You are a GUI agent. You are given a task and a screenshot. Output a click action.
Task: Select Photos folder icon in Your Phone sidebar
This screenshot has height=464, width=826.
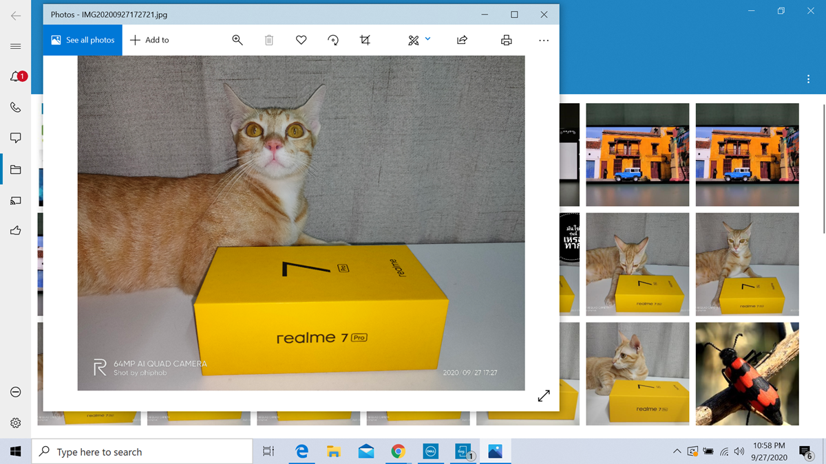16,169
